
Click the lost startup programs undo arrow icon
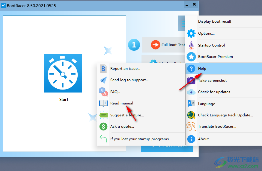coord(103,139)
